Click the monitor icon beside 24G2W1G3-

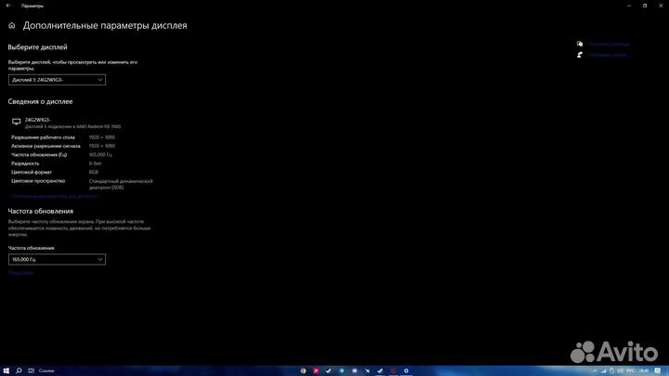pyautogui.click(x=16, y=122)
